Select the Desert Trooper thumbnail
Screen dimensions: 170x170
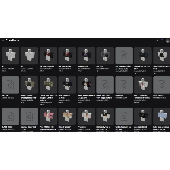(67, 116)
